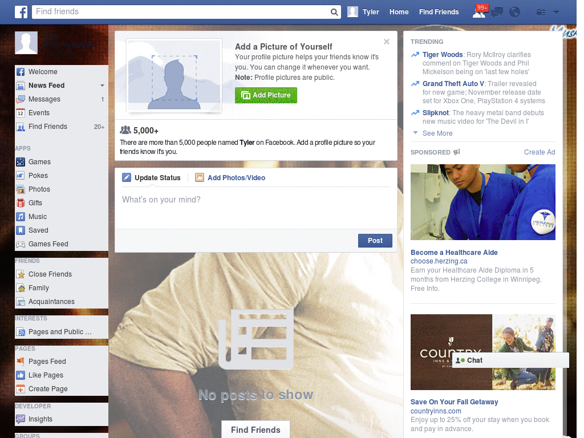The width and height of the screenshot is (584, 438).
Task: Click the Facebook logo icon
Action: (x=21, y=12)
